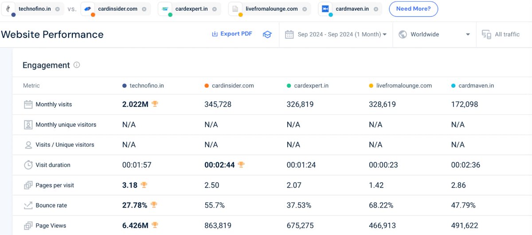Image resolution: width=532 pixels, height=235 pixels.
Task: Click the Monthly visits calendar icon
Action: pyautogui.click(x=28, y=105)
